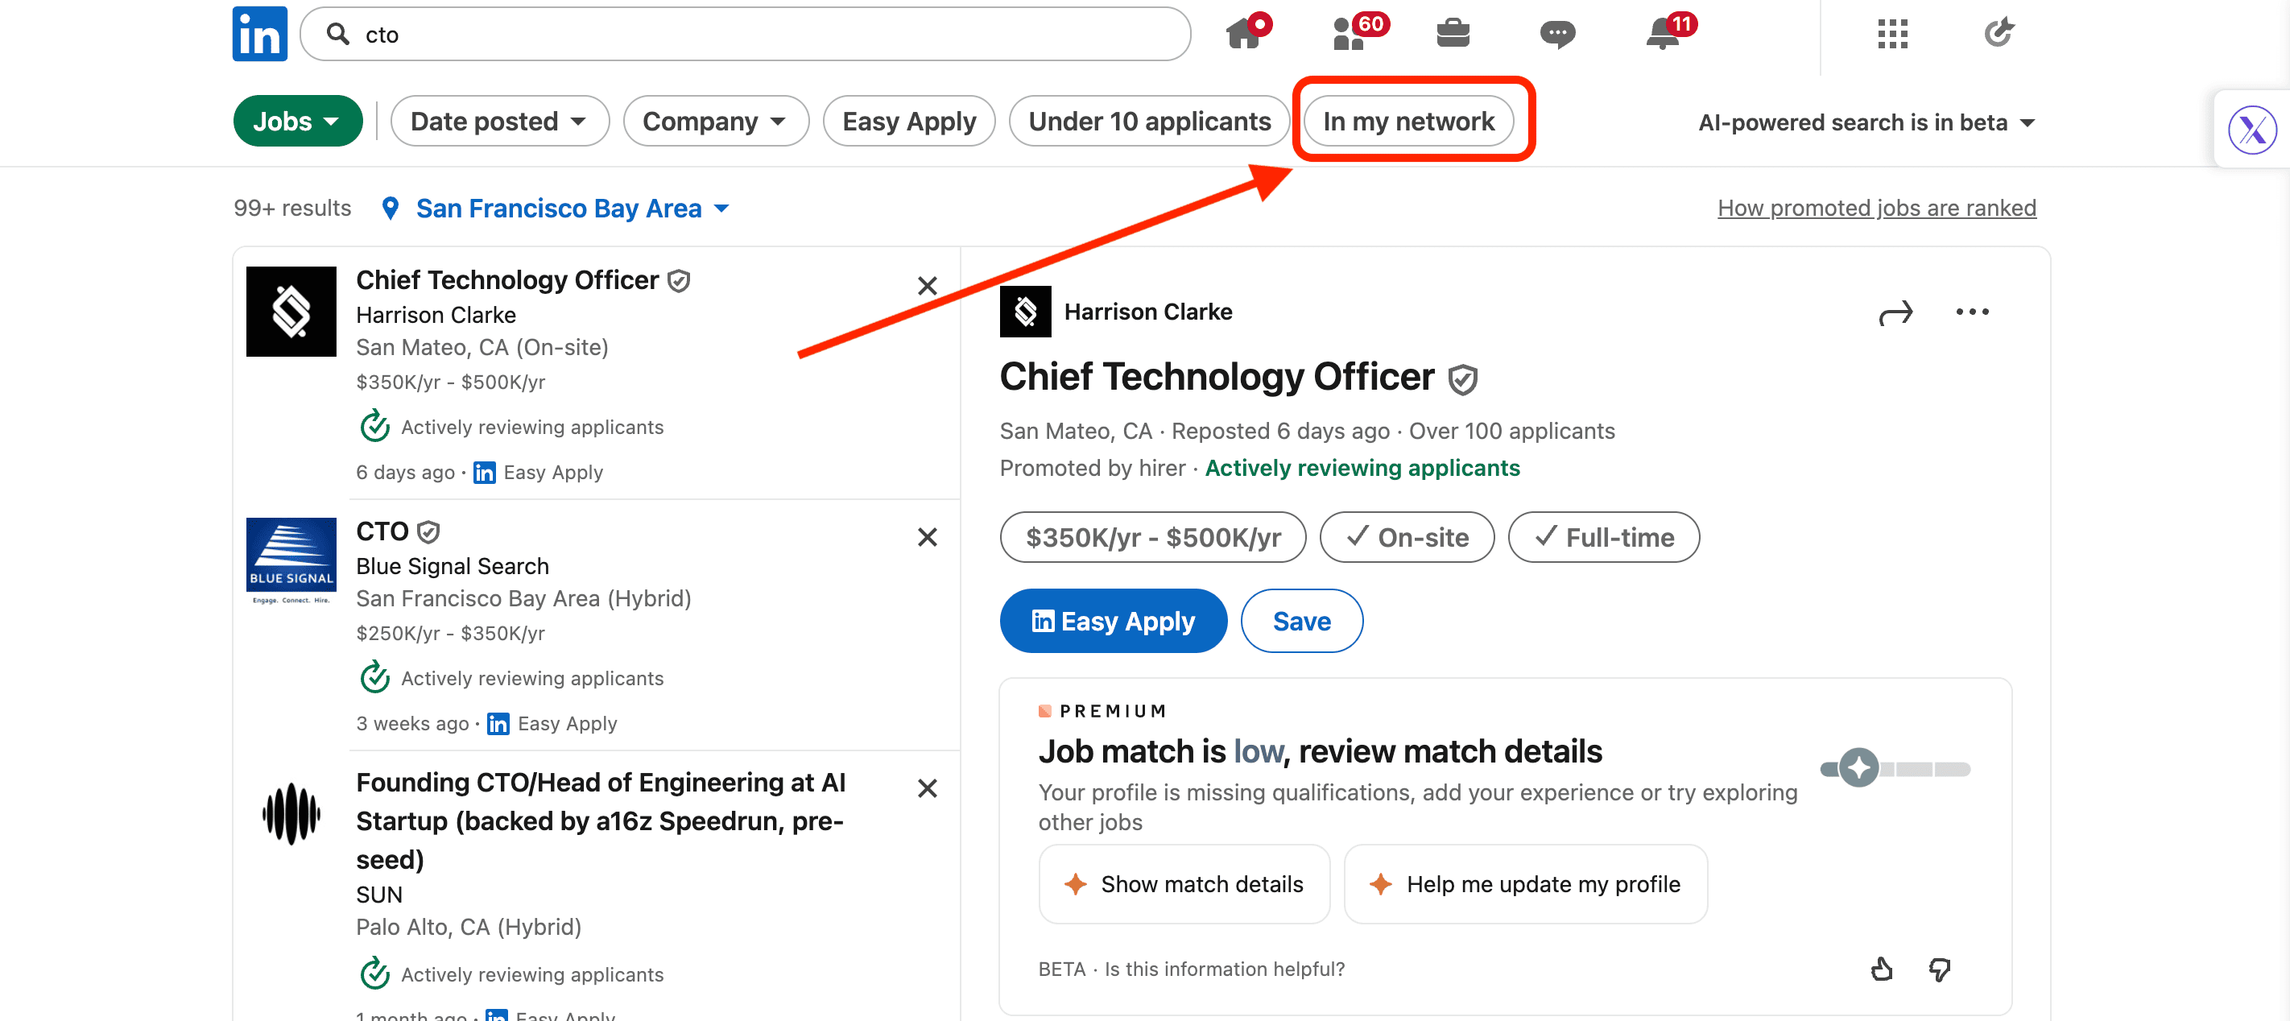This screenshot has width=2290, height=1021.
Task: Enable In my network filter
Action: point(1408,121)
